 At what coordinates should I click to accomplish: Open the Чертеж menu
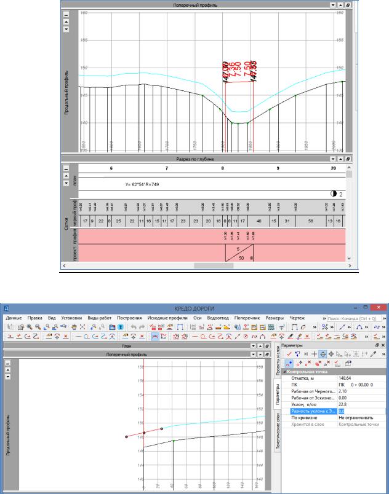[x=297, y=318]
